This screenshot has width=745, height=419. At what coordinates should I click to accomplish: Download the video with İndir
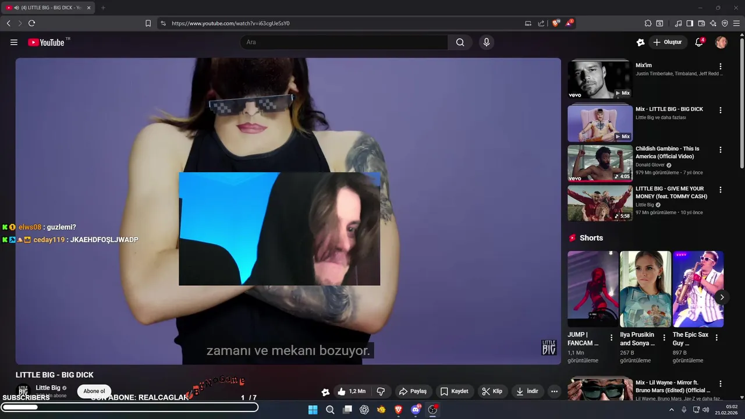tap(527, 391)
